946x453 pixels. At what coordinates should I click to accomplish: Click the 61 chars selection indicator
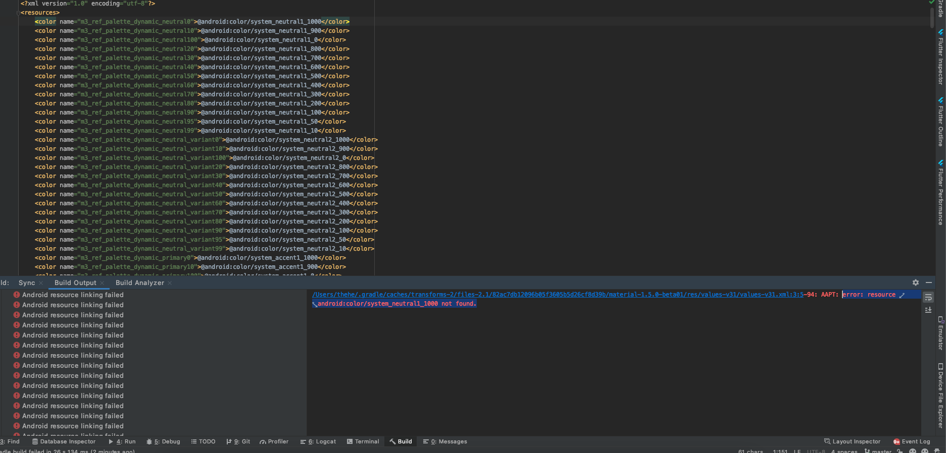(x=751, y=451)
